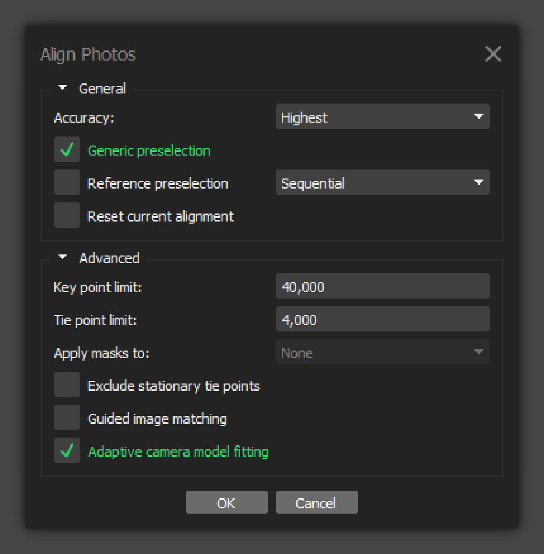This screenshot has width=544, height=554.
Task: Disable Adaptive camera model fitting
Action: (x=67, y=451)
